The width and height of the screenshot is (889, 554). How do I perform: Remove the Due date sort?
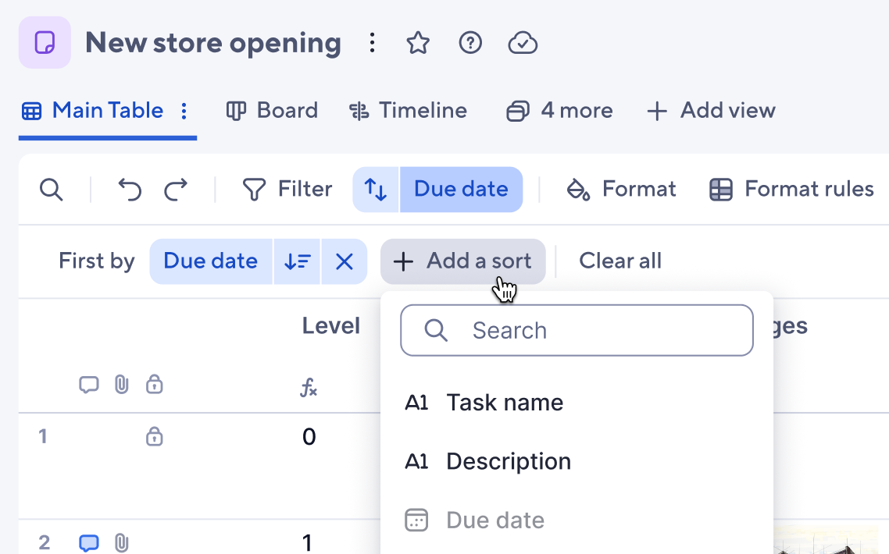coord(345,261)
